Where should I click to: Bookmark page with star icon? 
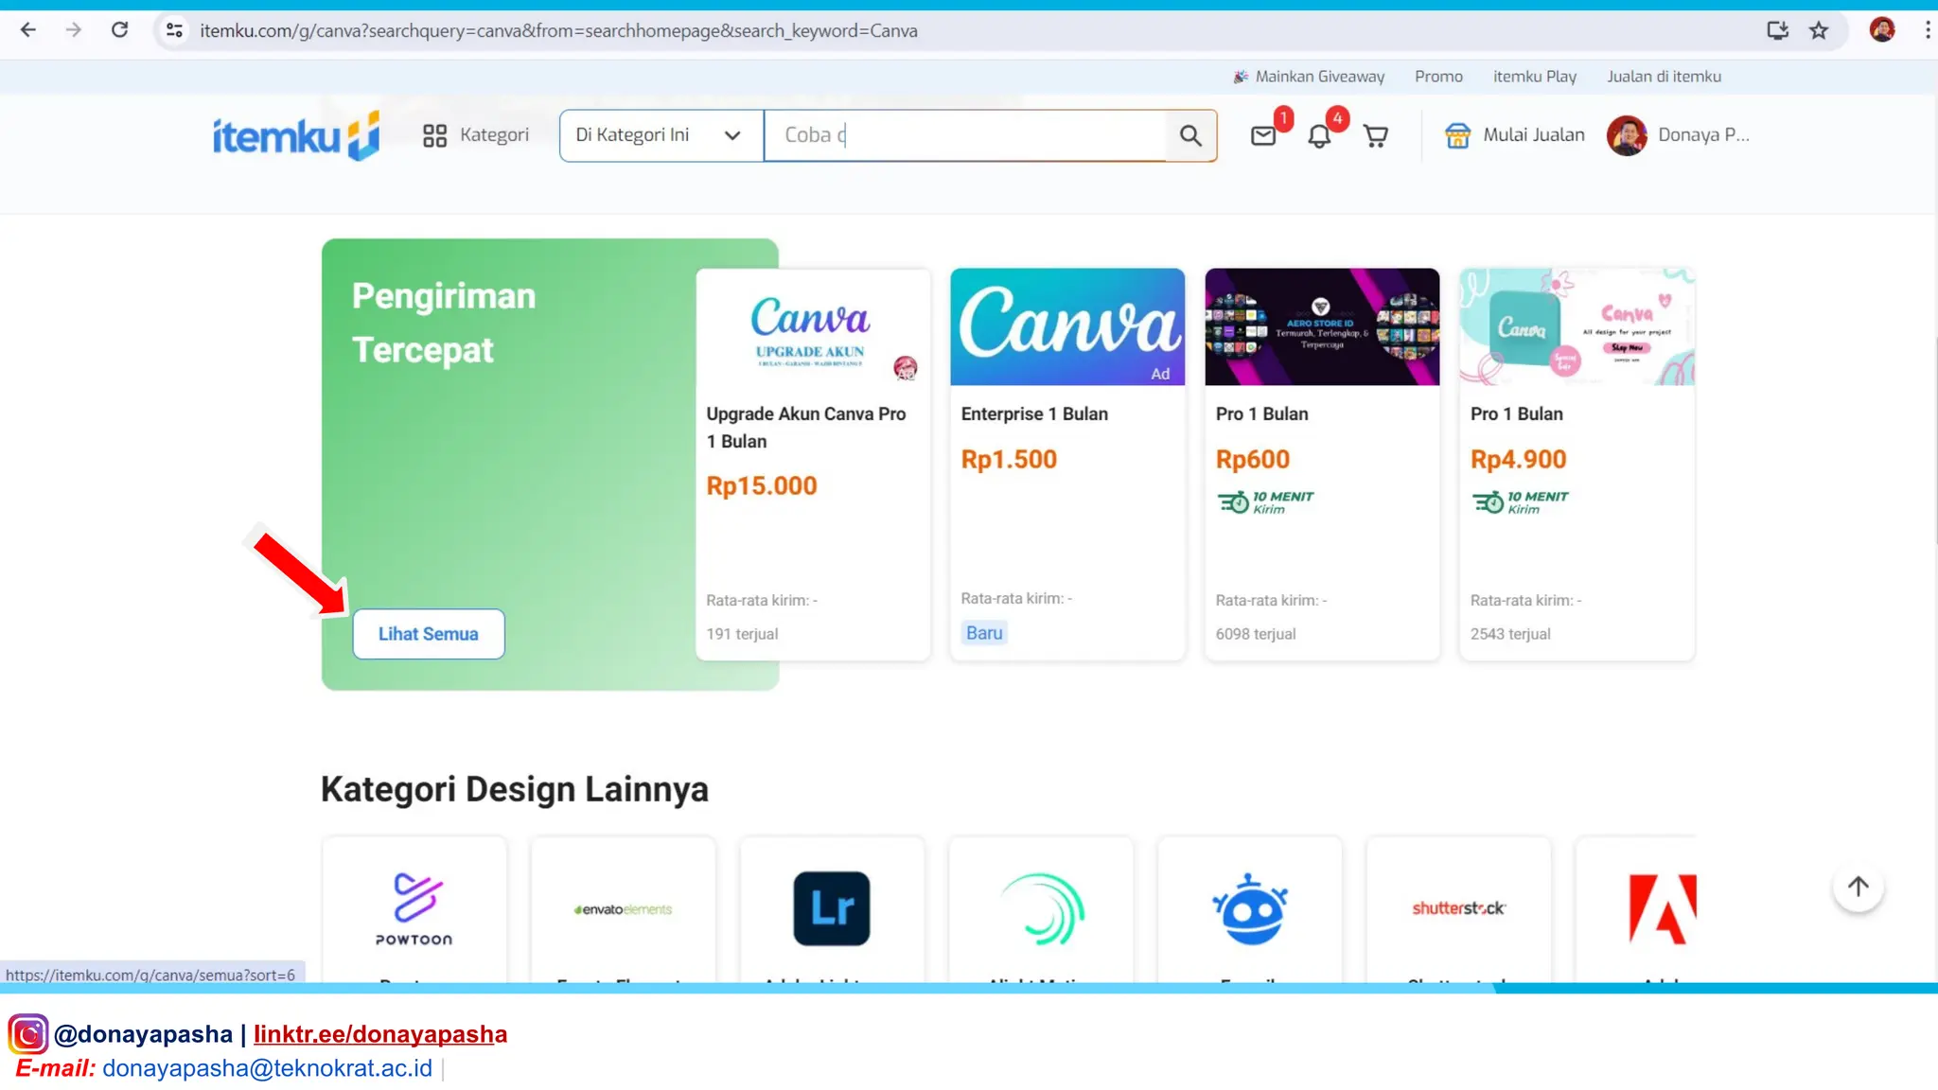(x=1819, y=30)
